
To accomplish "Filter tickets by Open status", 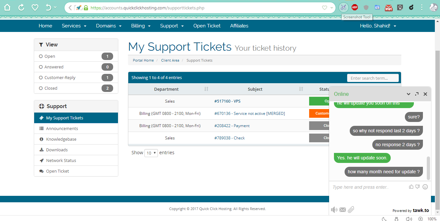I will coord(76,56).
